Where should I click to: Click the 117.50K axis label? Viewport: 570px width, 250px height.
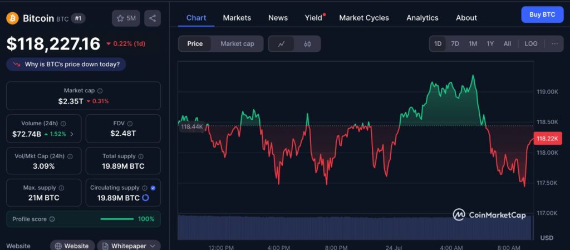[547, 183]
